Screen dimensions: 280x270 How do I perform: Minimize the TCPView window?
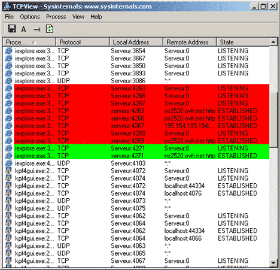tap(254, 7)
